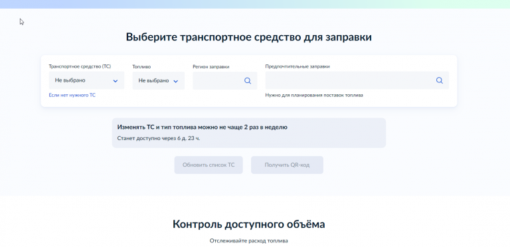Screen dimensions: 510x247
Task: Click the chevron arrow in Топливо selector
Action: 175,81
